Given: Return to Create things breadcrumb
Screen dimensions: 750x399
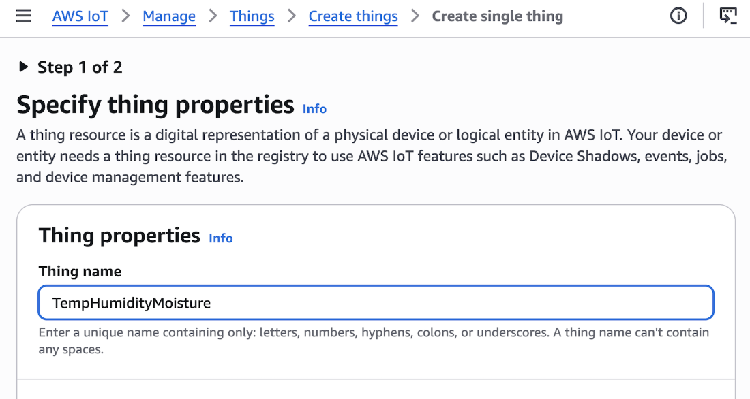Looking at the screenshot, I should coord(353,16).
